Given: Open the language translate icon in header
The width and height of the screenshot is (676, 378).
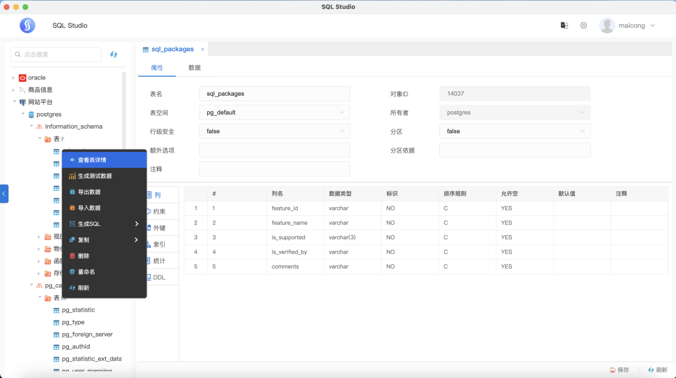Looking at the screenshot, I should click(x=564, y=26).
